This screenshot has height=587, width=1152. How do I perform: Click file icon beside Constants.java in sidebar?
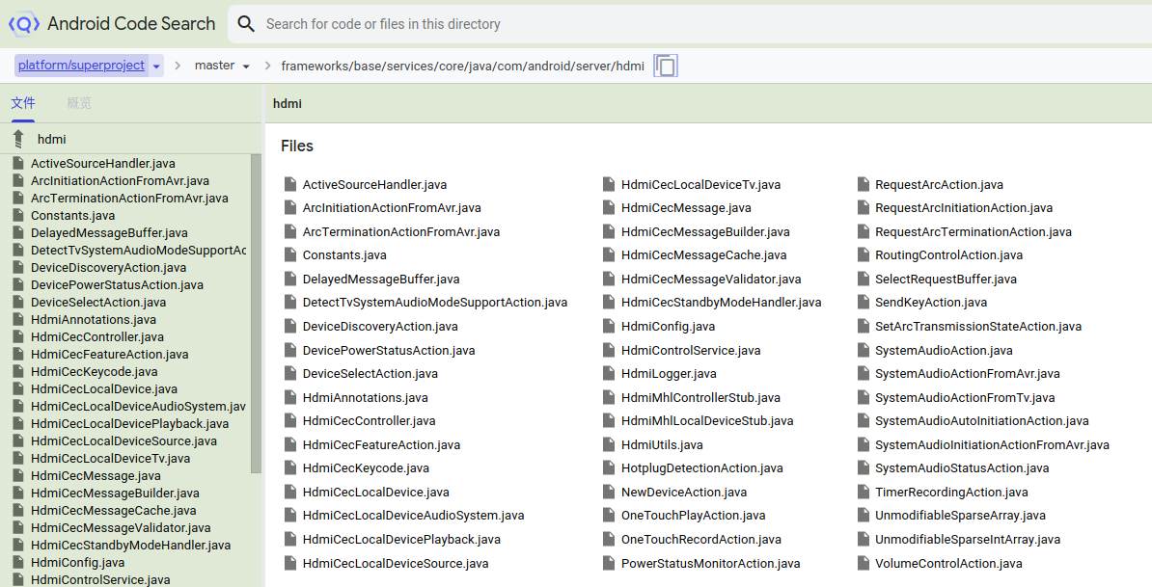pos(17,215)
